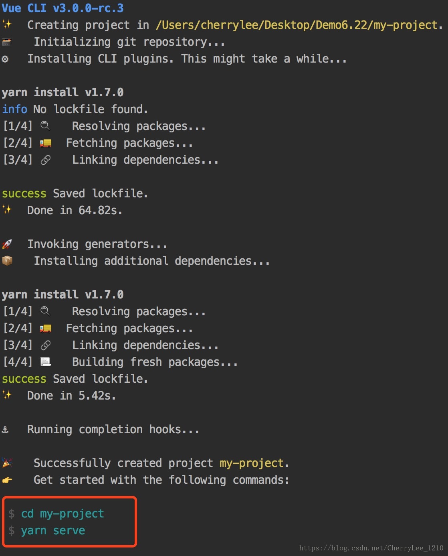The image size is (448, 556).
Task: Click the truck emoji in first Fetching packages line
Action: click(46, 143)
